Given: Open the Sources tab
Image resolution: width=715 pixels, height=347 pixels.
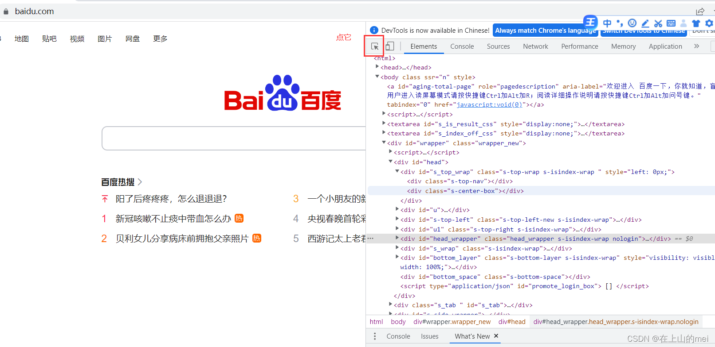Looking at the screenshot, I should coord(499,46).
